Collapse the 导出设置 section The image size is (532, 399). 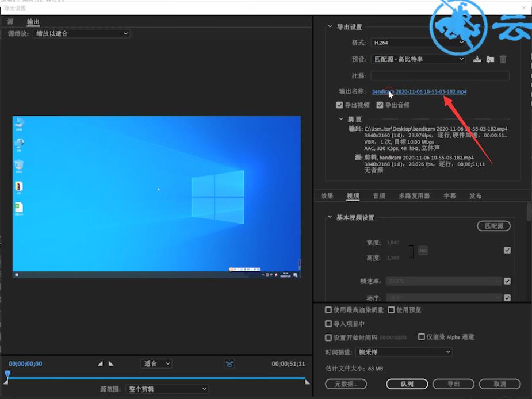(x=330, y=26)
